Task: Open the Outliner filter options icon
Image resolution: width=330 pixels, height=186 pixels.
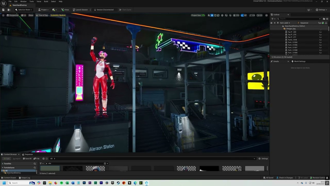Action: coord(273,19)
